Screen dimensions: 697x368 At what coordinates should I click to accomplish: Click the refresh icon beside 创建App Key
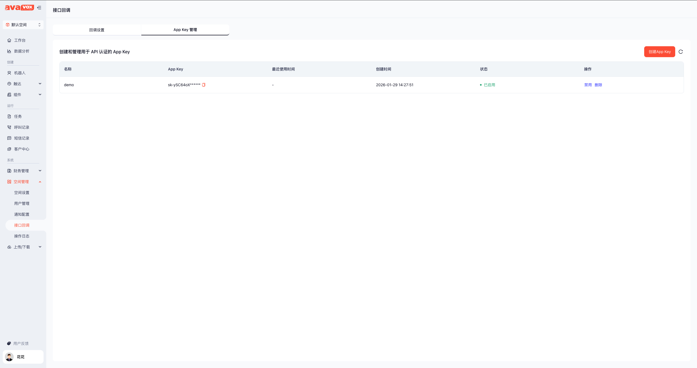(x=681, y=52)
